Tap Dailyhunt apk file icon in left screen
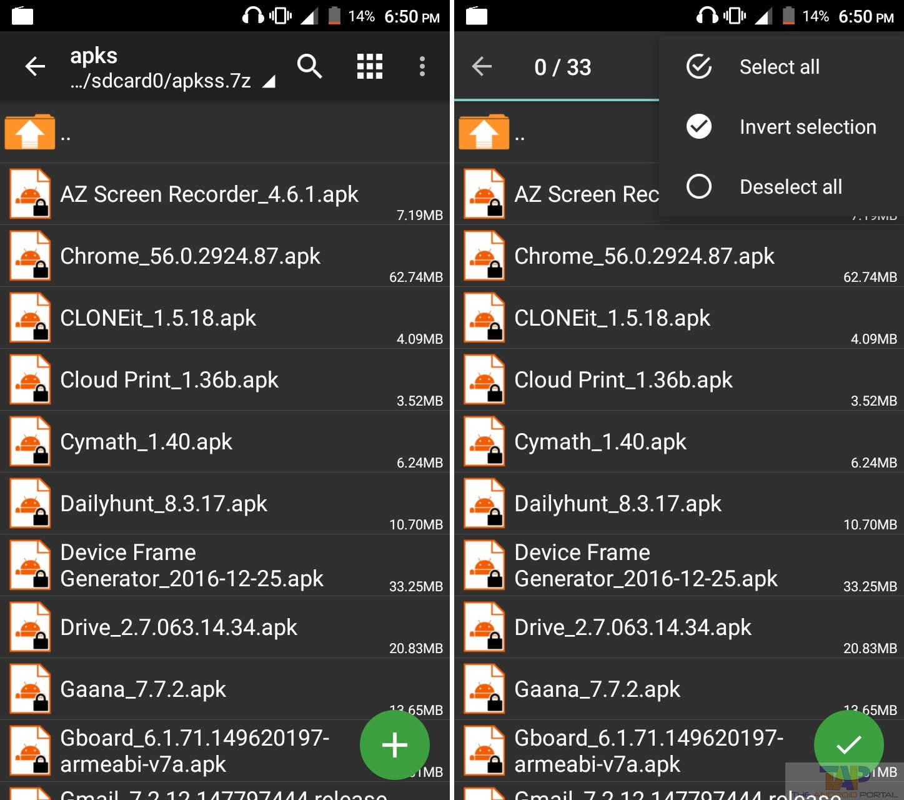 pyautogui.click(x=30, y=503)
